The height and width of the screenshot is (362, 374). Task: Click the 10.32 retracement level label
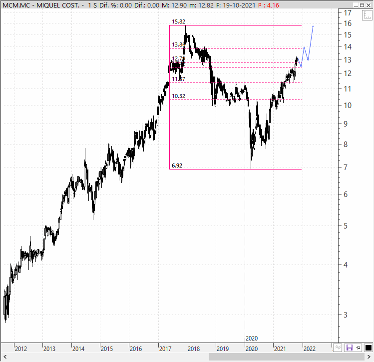[178, 96]
